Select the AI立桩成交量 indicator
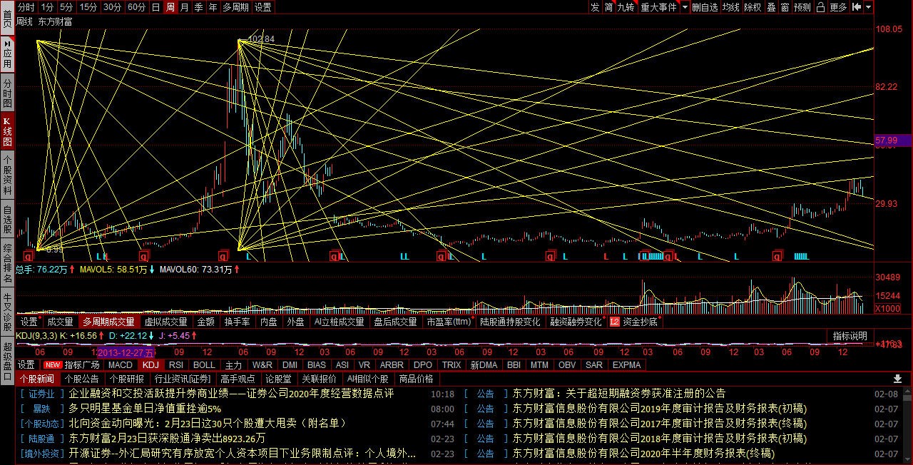 click(339, 322)
